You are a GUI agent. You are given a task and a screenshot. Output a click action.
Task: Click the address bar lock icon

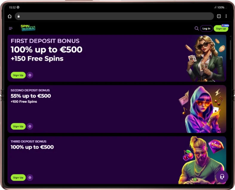click(19, 16)
